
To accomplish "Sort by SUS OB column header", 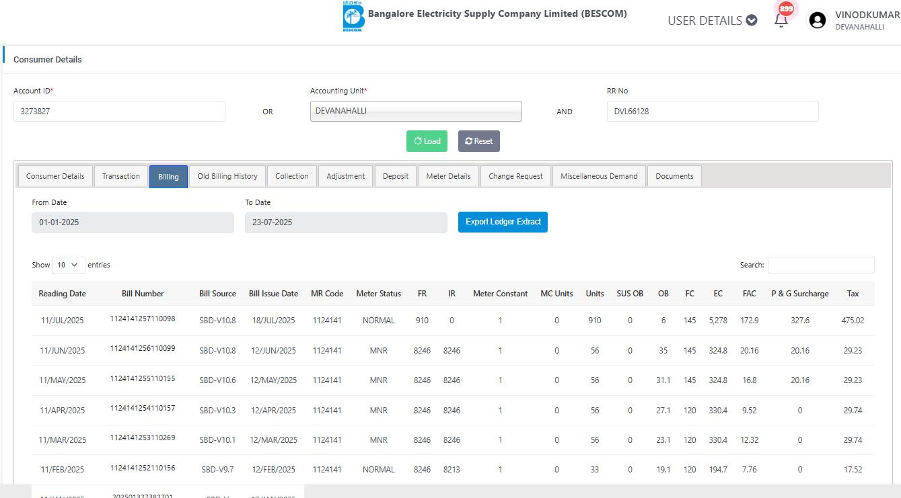I will [630, 294].
